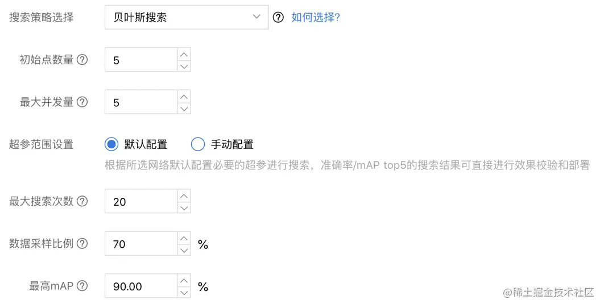
Task: Open the 如何选择? link
Action: [x=316, y=18]
